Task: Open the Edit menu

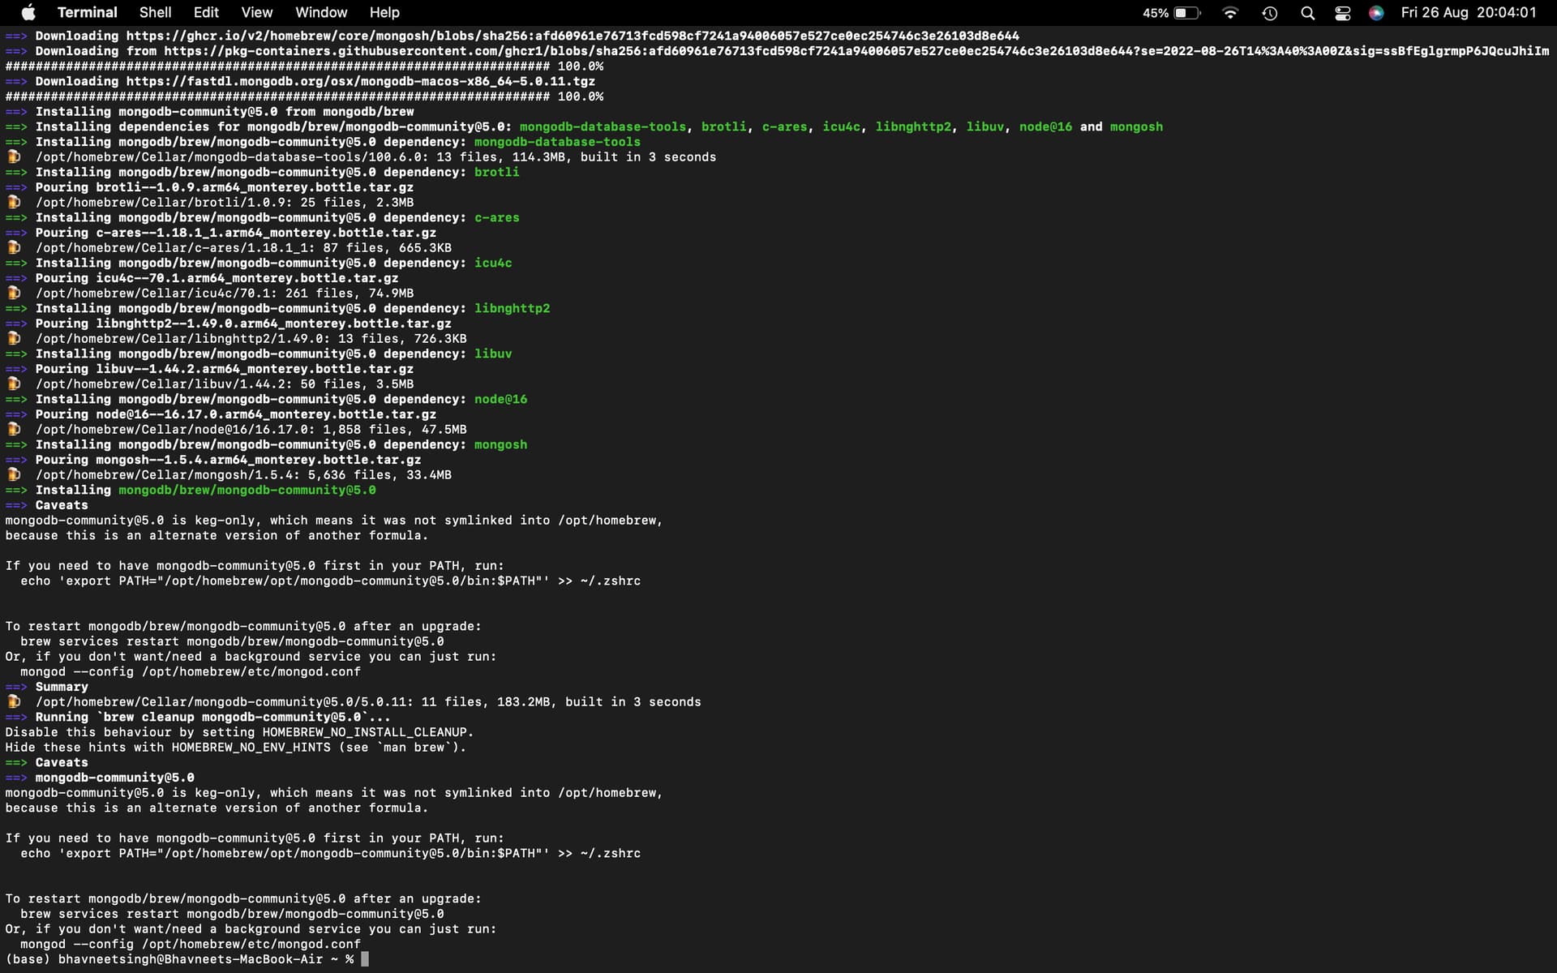Action: tap(206, 12)
